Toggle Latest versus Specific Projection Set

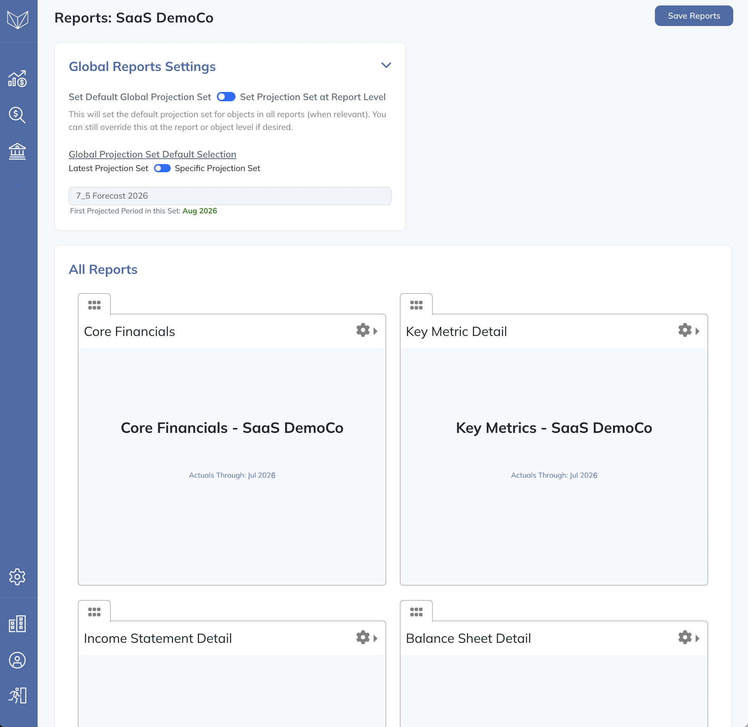162,168
